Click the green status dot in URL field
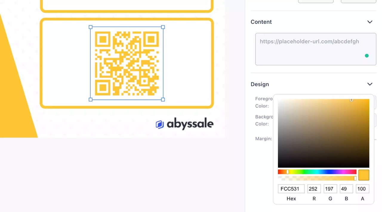Screen dimensions: 382x212 click(x=367, y=56)
